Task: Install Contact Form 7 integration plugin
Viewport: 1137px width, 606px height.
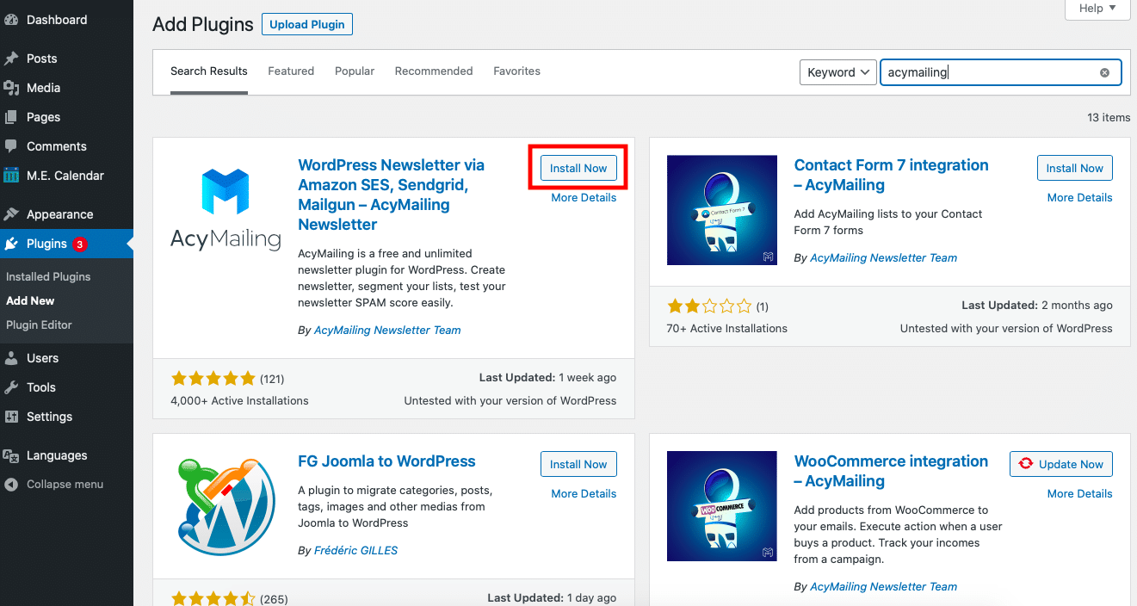Action: coord(1074,168)
